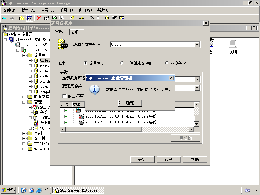Click the backup list scroll up arrow
The height and width of the screenshot is (195, 260).
(x=197, y=105)
